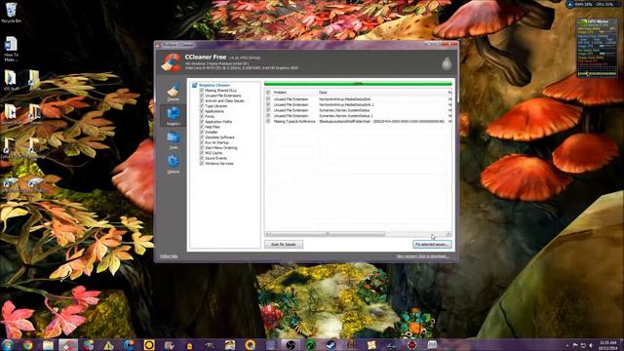Click the Registry Cleaner tree heading

tap(214, 85)
